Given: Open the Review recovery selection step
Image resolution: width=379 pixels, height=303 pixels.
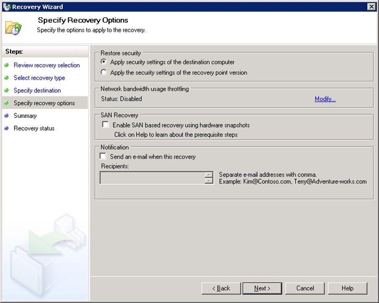Looking at the screenshot, I should 46,65.
